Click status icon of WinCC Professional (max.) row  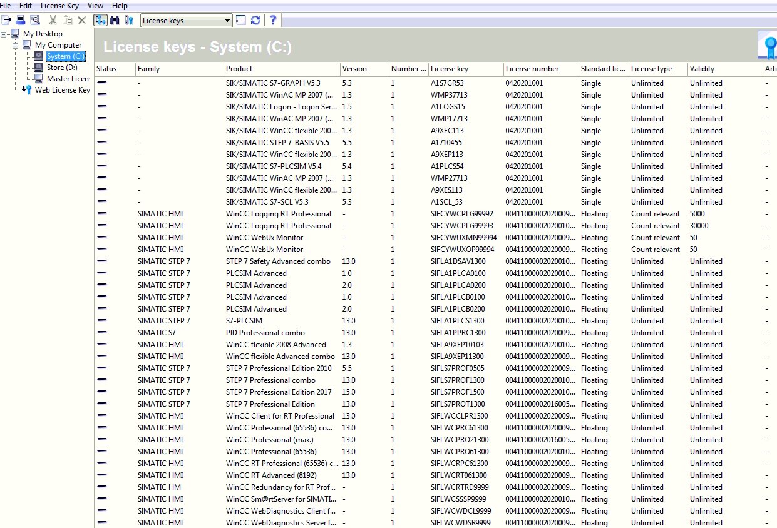(101, 439)
